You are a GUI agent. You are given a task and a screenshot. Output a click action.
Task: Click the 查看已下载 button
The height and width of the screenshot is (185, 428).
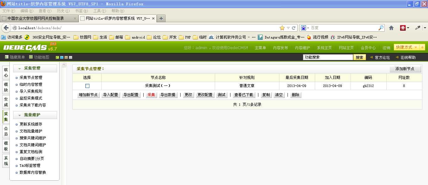point(244,95)
